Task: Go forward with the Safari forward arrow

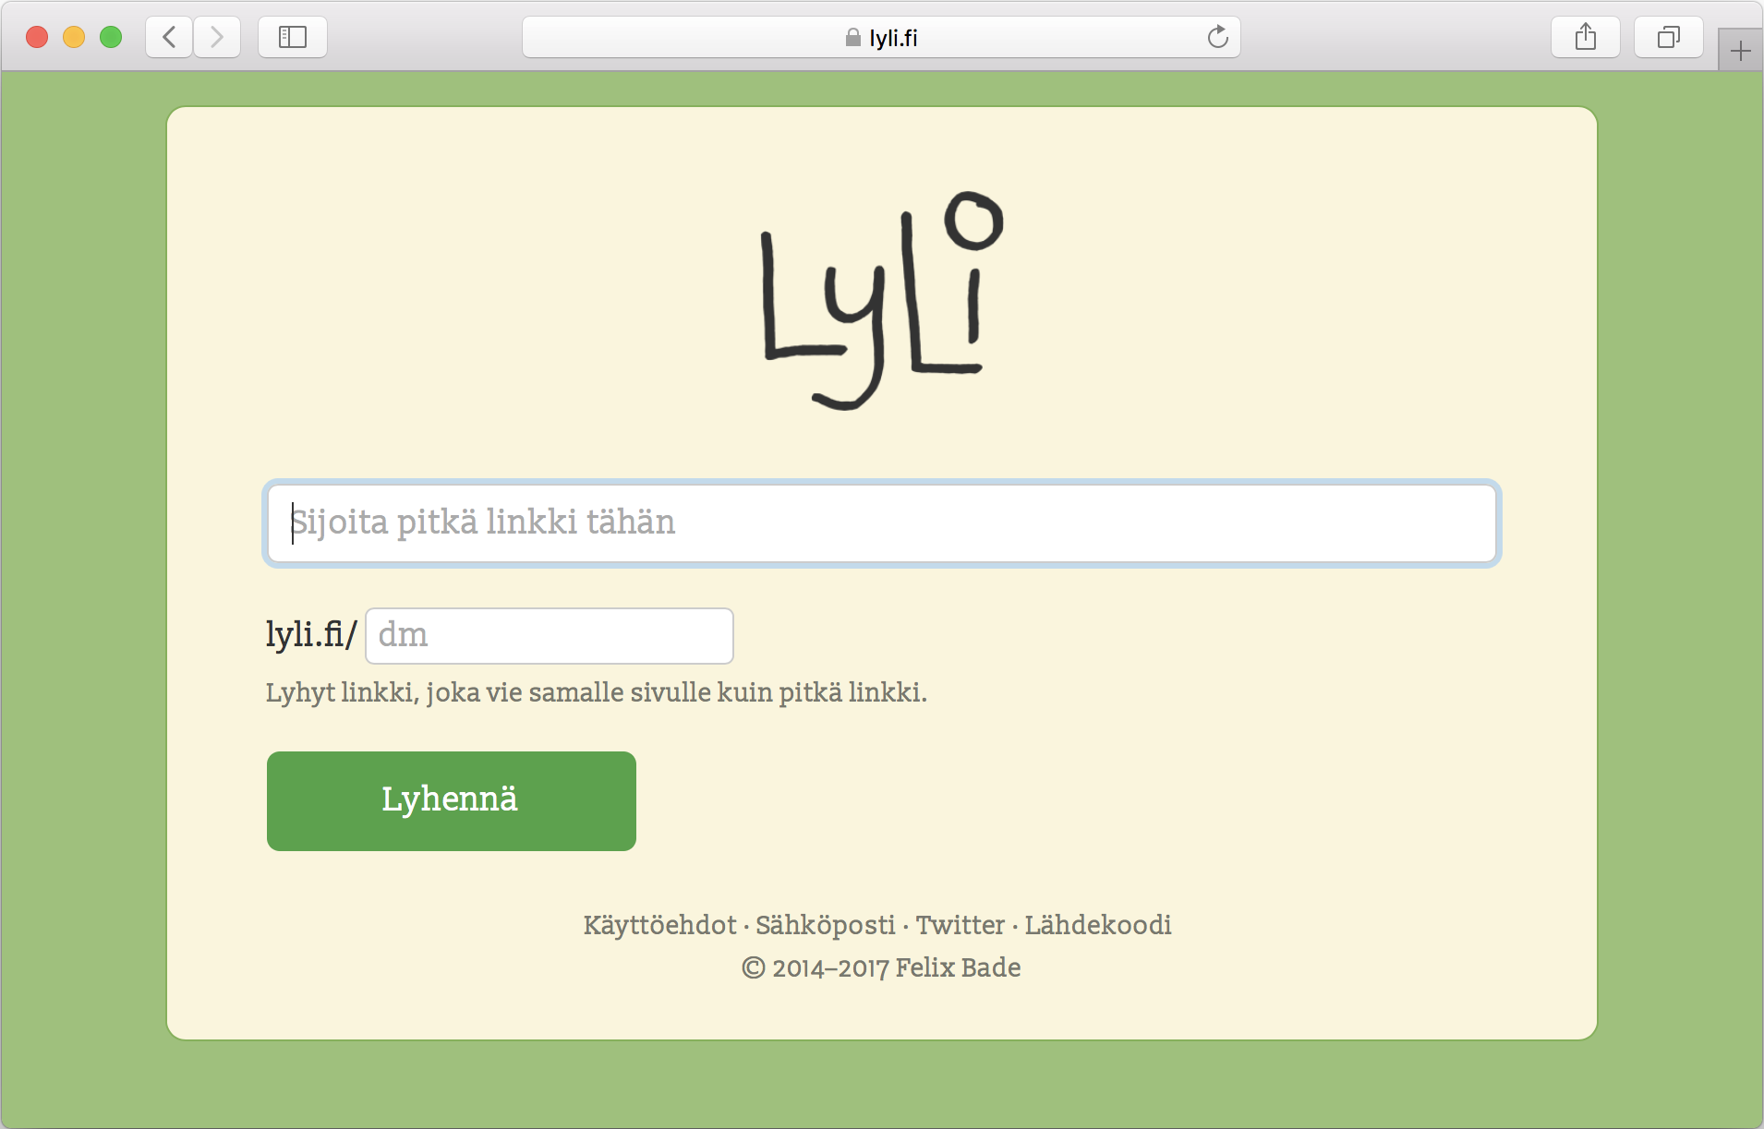Action: pos(217,37)
